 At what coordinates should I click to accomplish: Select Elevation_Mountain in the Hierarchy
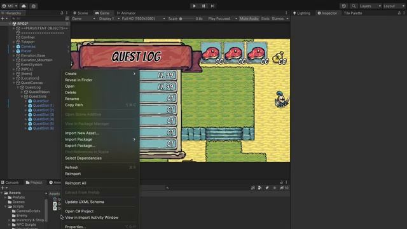point(37,60)
